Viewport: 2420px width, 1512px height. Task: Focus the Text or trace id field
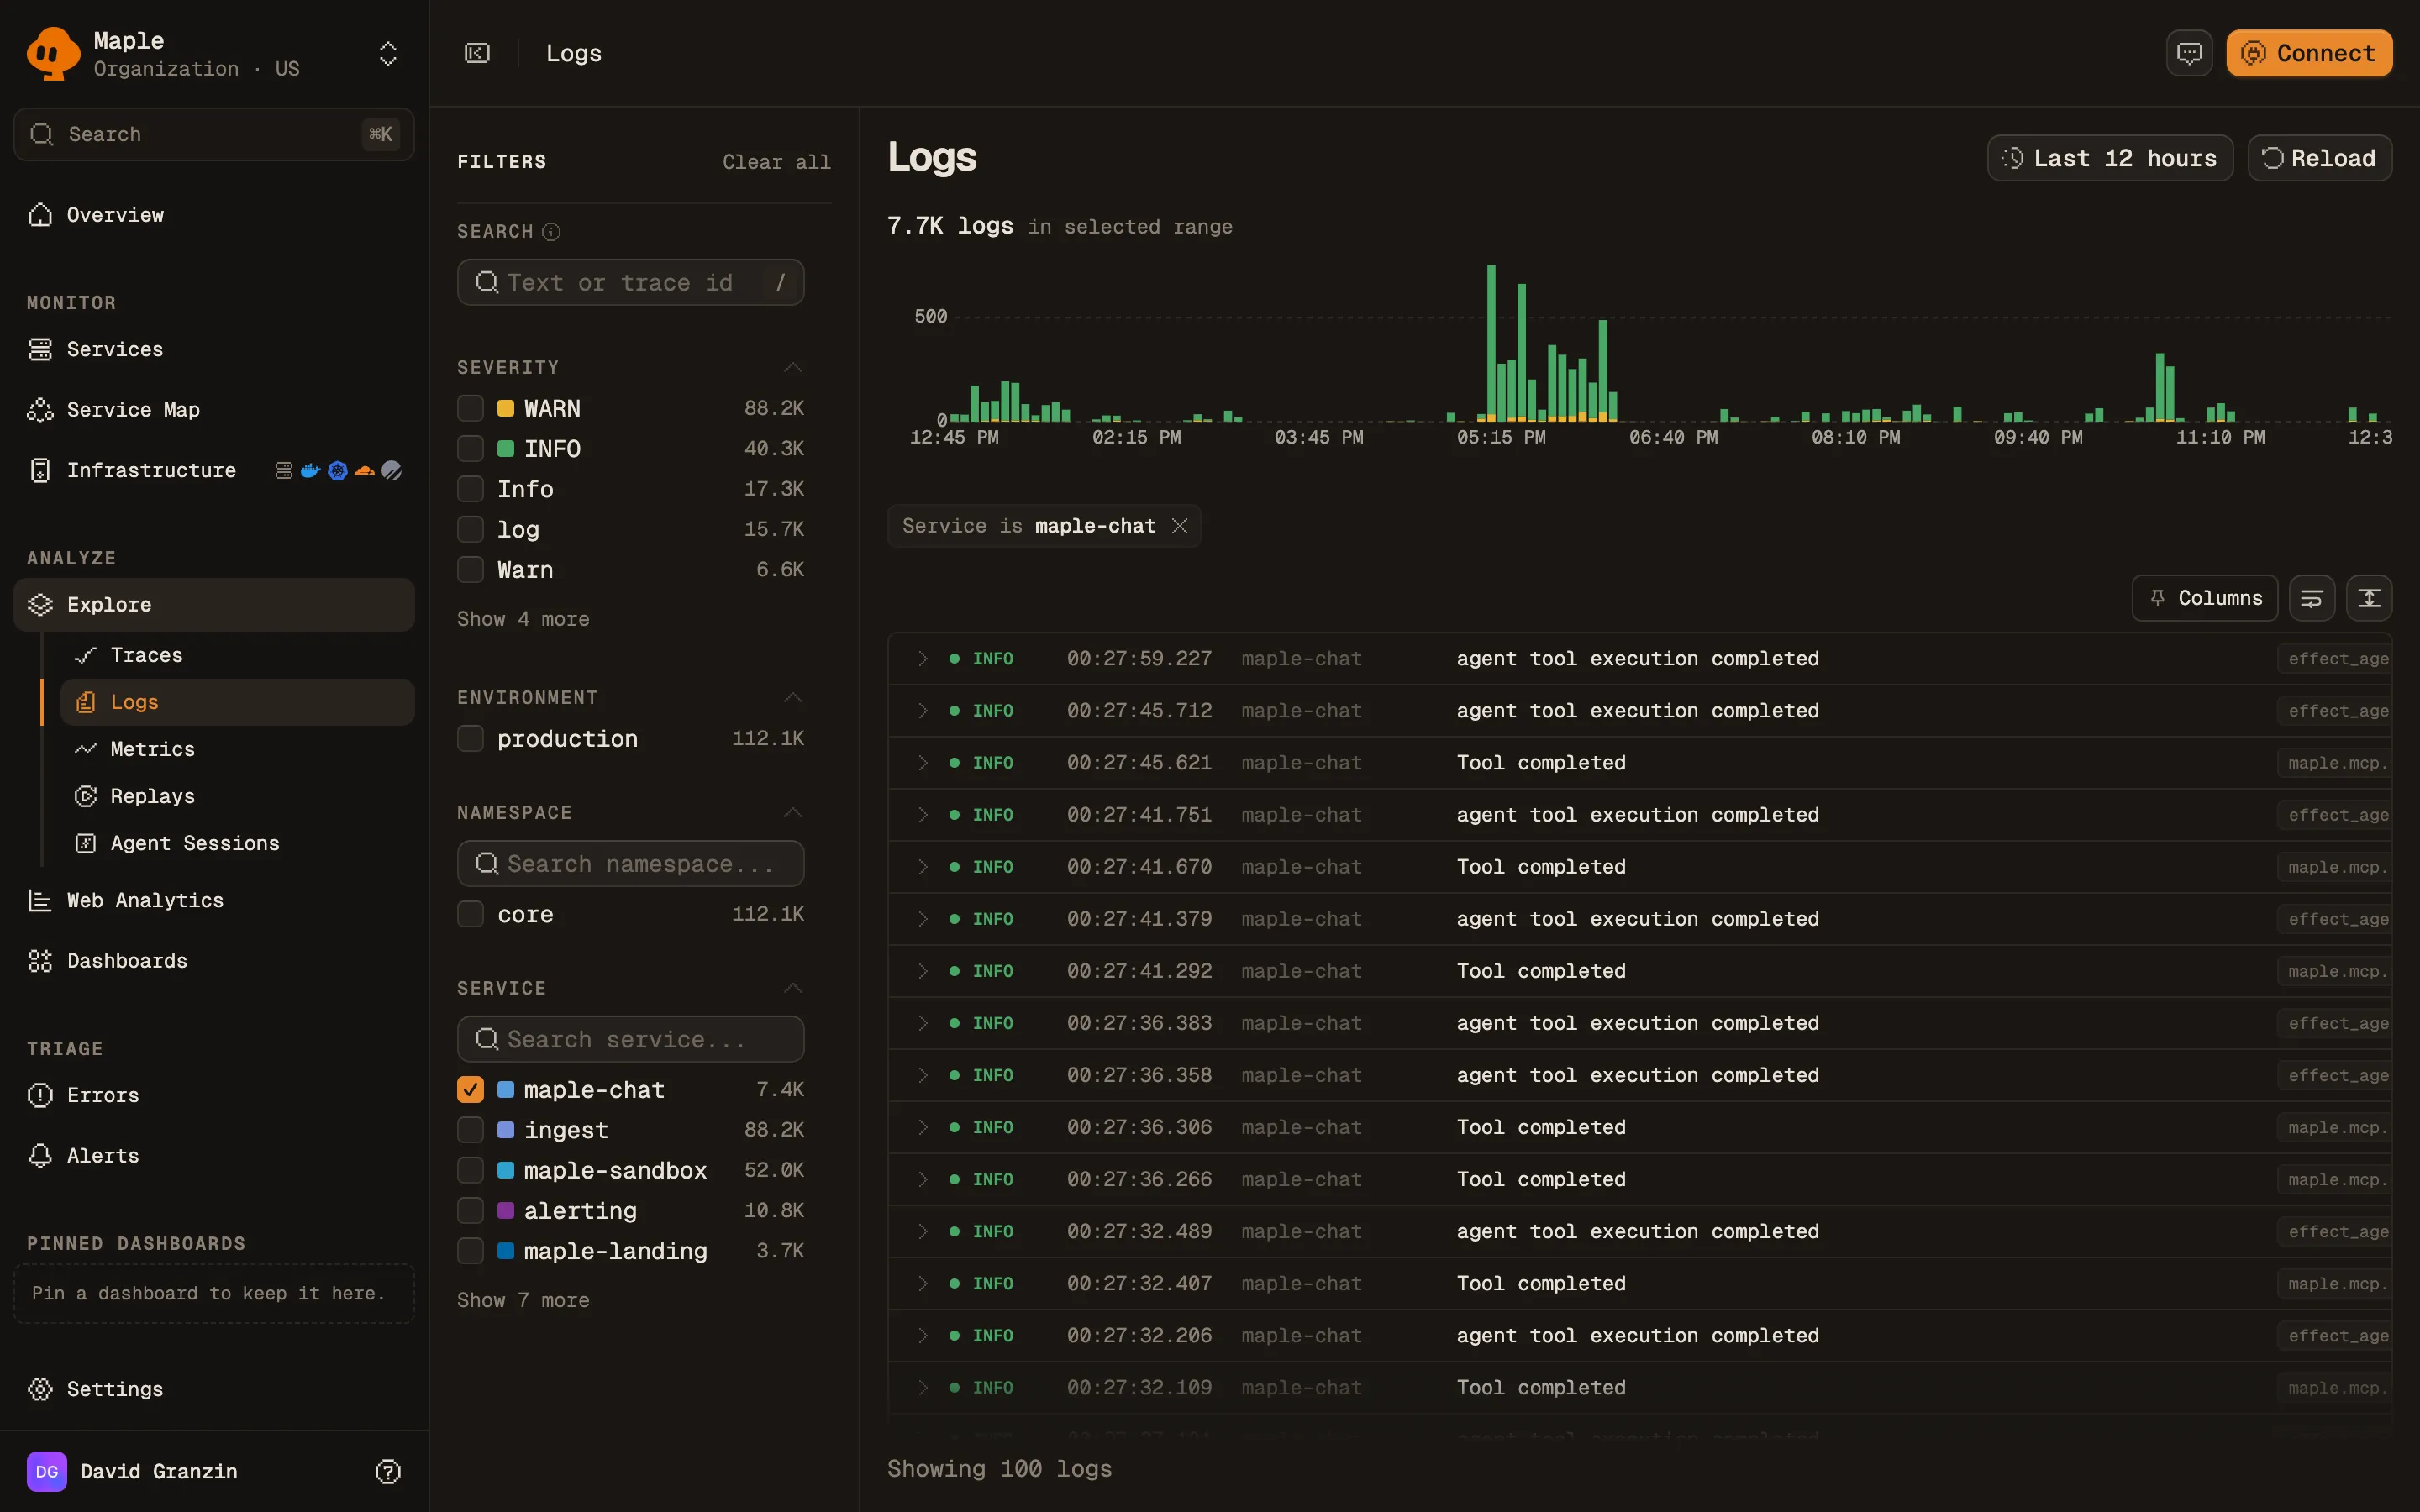[x=630, y=283]
